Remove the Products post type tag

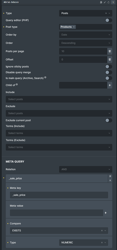[74, 27]
